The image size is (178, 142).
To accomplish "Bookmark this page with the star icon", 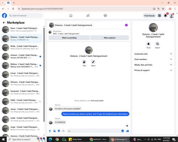I will pos(163,9).
